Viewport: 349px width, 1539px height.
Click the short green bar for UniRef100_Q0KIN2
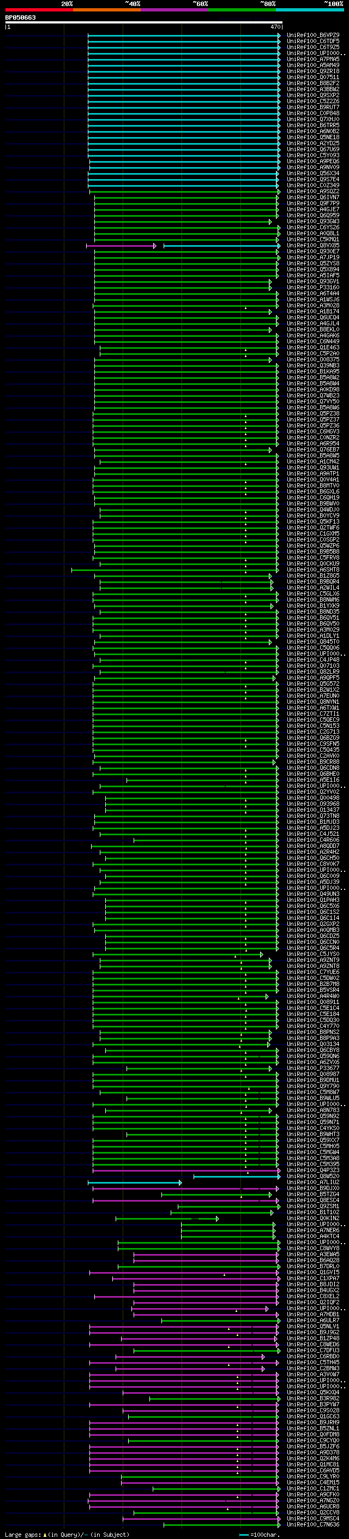click(167, 1217)
